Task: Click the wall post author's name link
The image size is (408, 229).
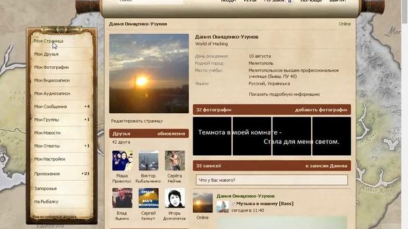Action: tap(245, 196)
